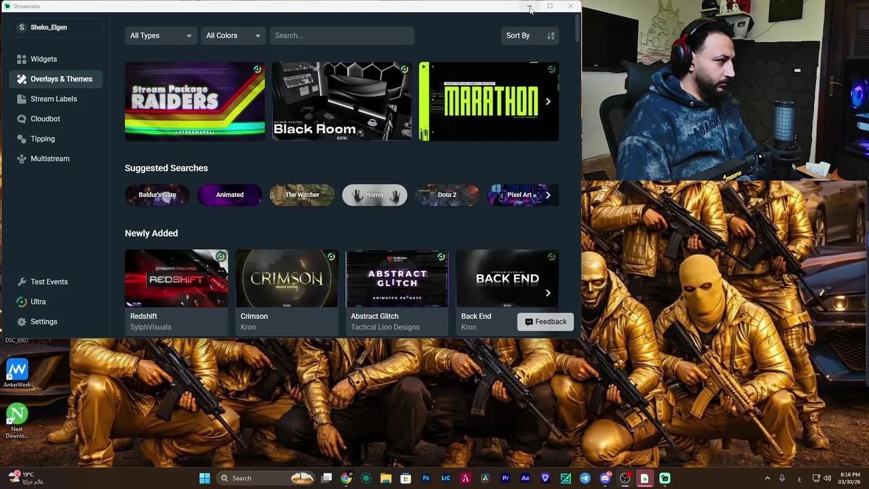Open Windows Start menu
The width and height of the screenshot is (869, 489).
[204, 478]
